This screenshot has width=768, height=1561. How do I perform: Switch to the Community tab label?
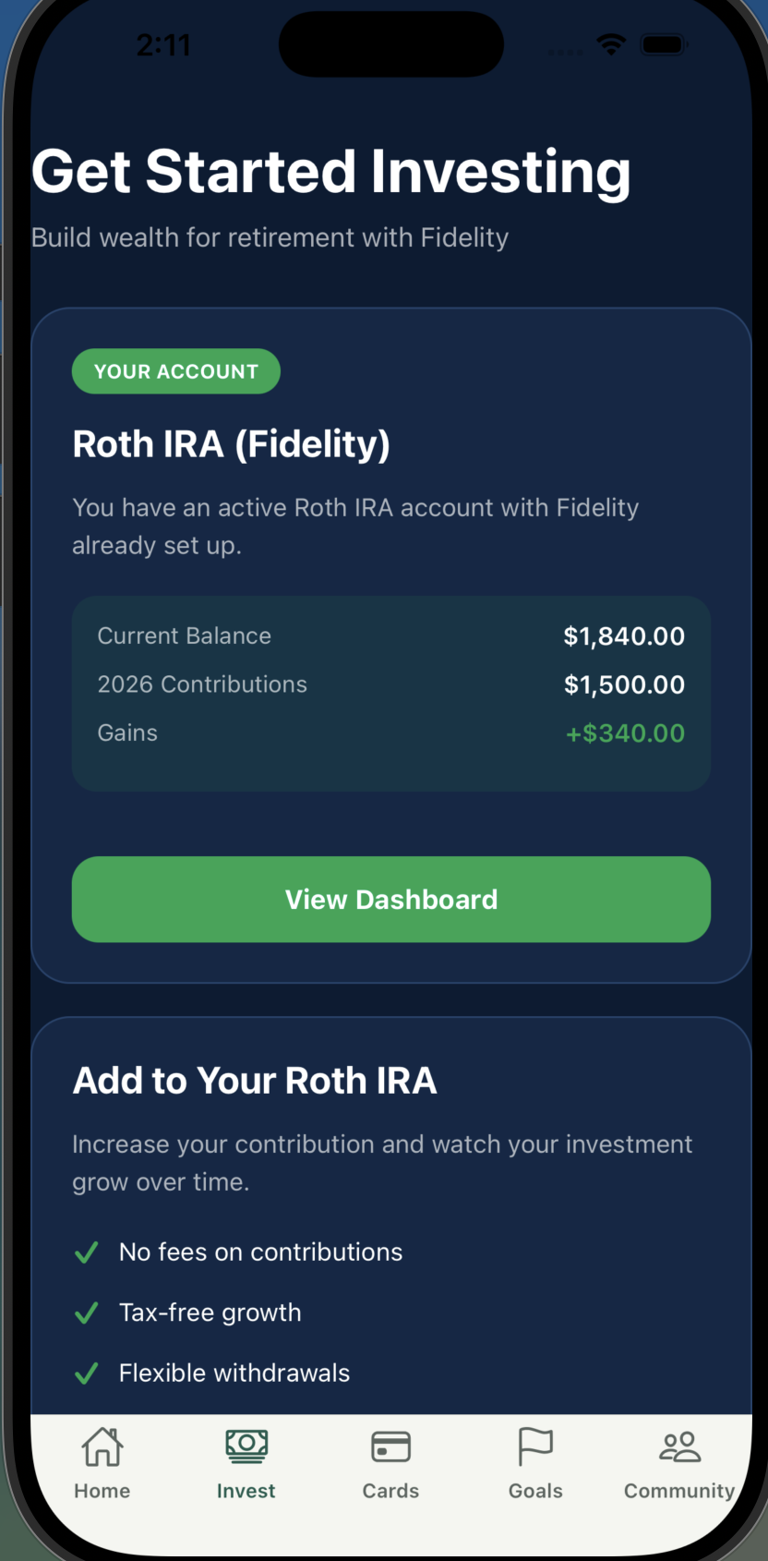tap(679, 1491)
